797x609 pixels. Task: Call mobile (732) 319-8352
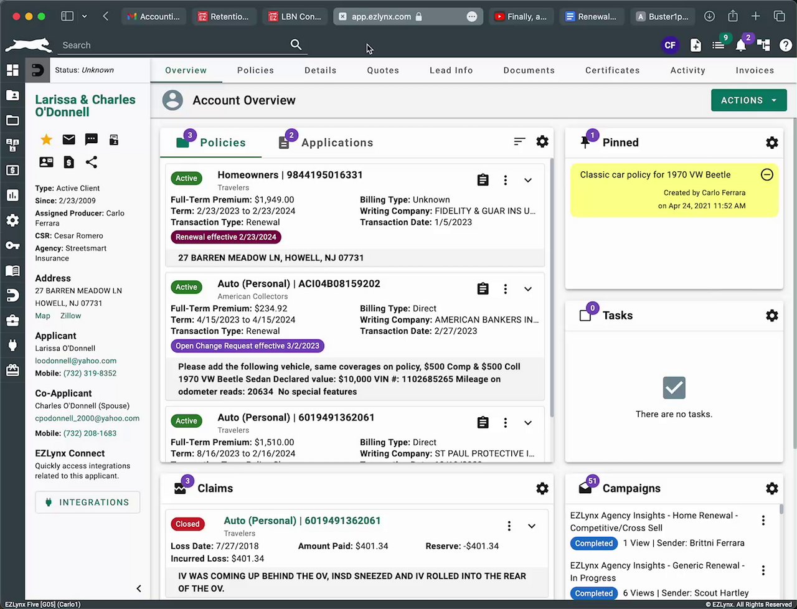(90, 374)
